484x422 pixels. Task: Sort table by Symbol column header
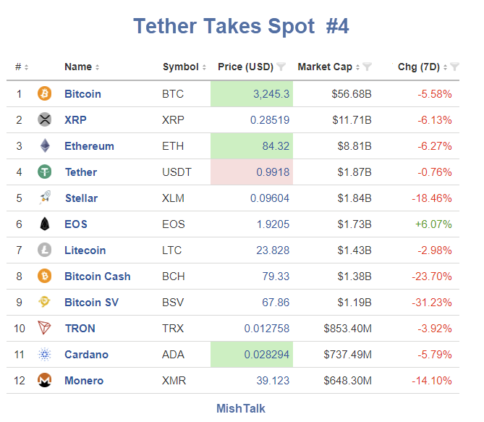pos(184,67)
